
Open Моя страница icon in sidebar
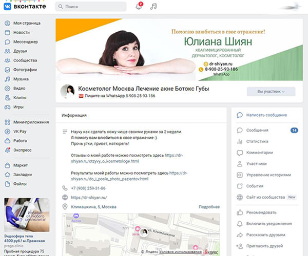(x=7, y=23)
